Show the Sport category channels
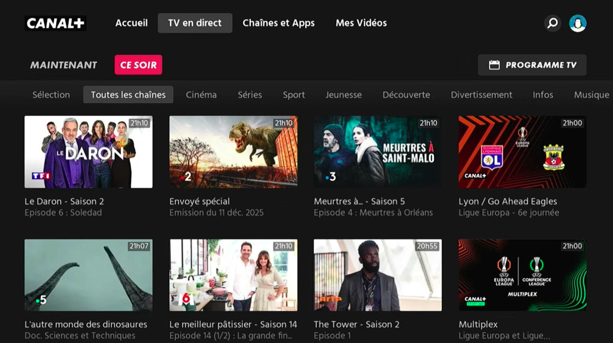The width and height of the screenshot is (613, 343). tap(294, 95)
